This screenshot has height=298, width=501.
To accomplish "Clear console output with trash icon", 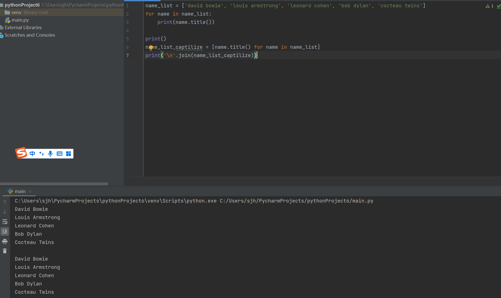I will 5,251.
